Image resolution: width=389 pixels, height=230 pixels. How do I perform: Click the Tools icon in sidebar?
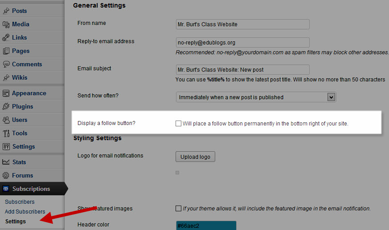(x=6, y=133)
